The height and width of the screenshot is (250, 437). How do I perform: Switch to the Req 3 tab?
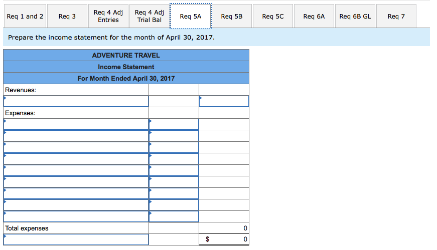67,16
